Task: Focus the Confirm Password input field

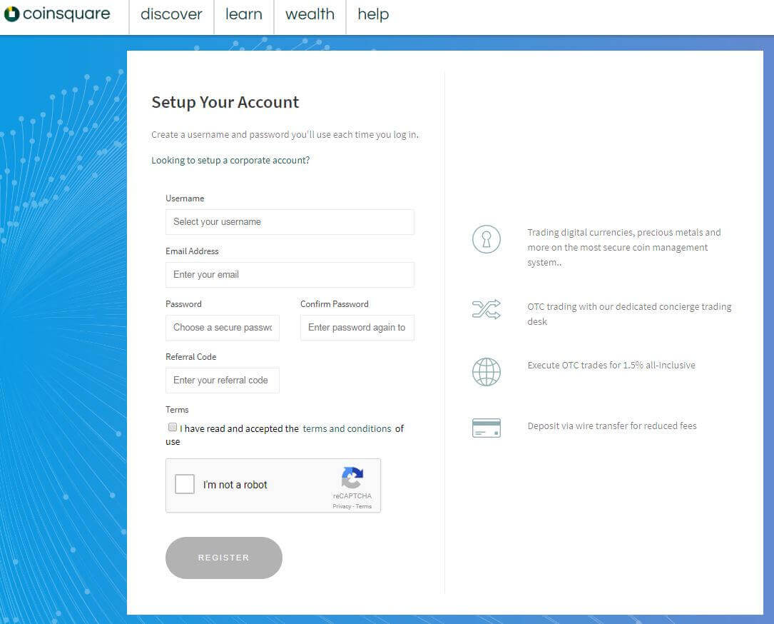Action: point(357,328)
